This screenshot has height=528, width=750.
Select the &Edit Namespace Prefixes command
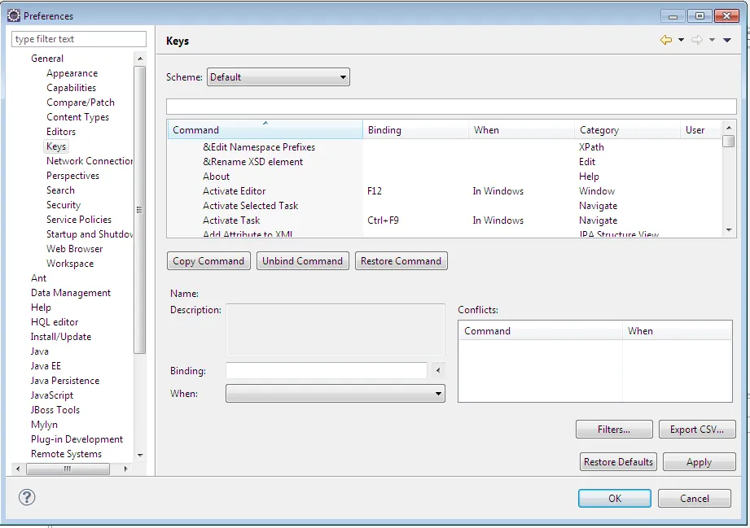444,147
